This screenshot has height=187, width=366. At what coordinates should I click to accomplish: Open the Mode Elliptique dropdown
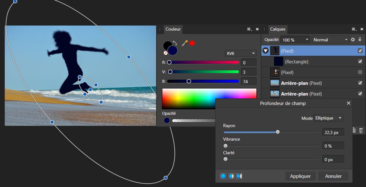328,118
